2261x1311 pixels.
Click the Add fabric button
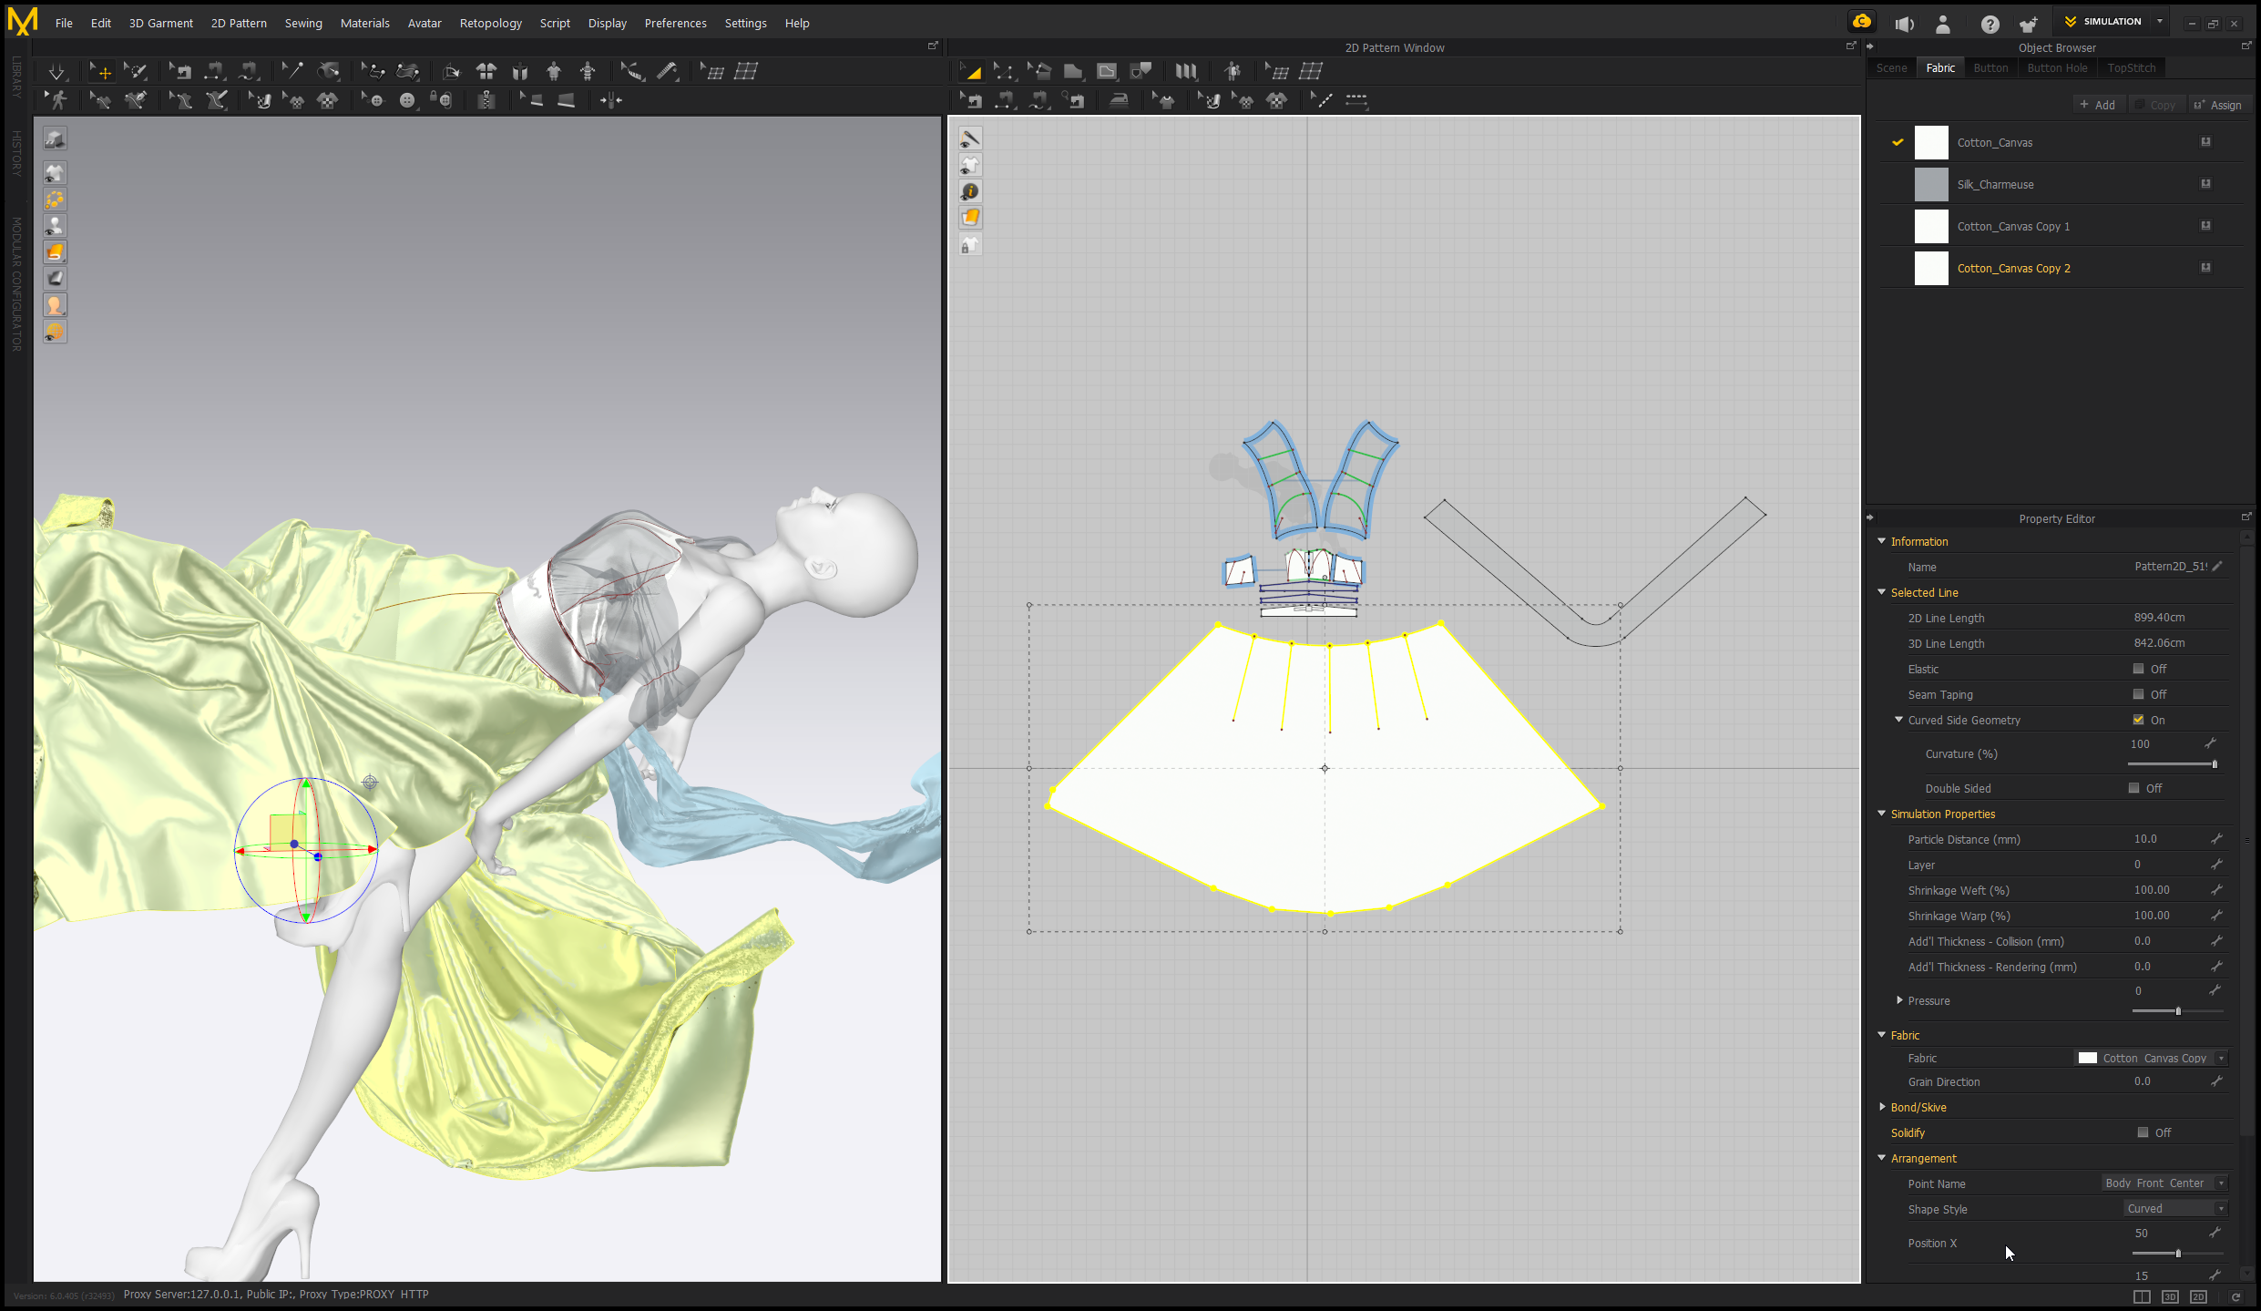(2098, 105)
